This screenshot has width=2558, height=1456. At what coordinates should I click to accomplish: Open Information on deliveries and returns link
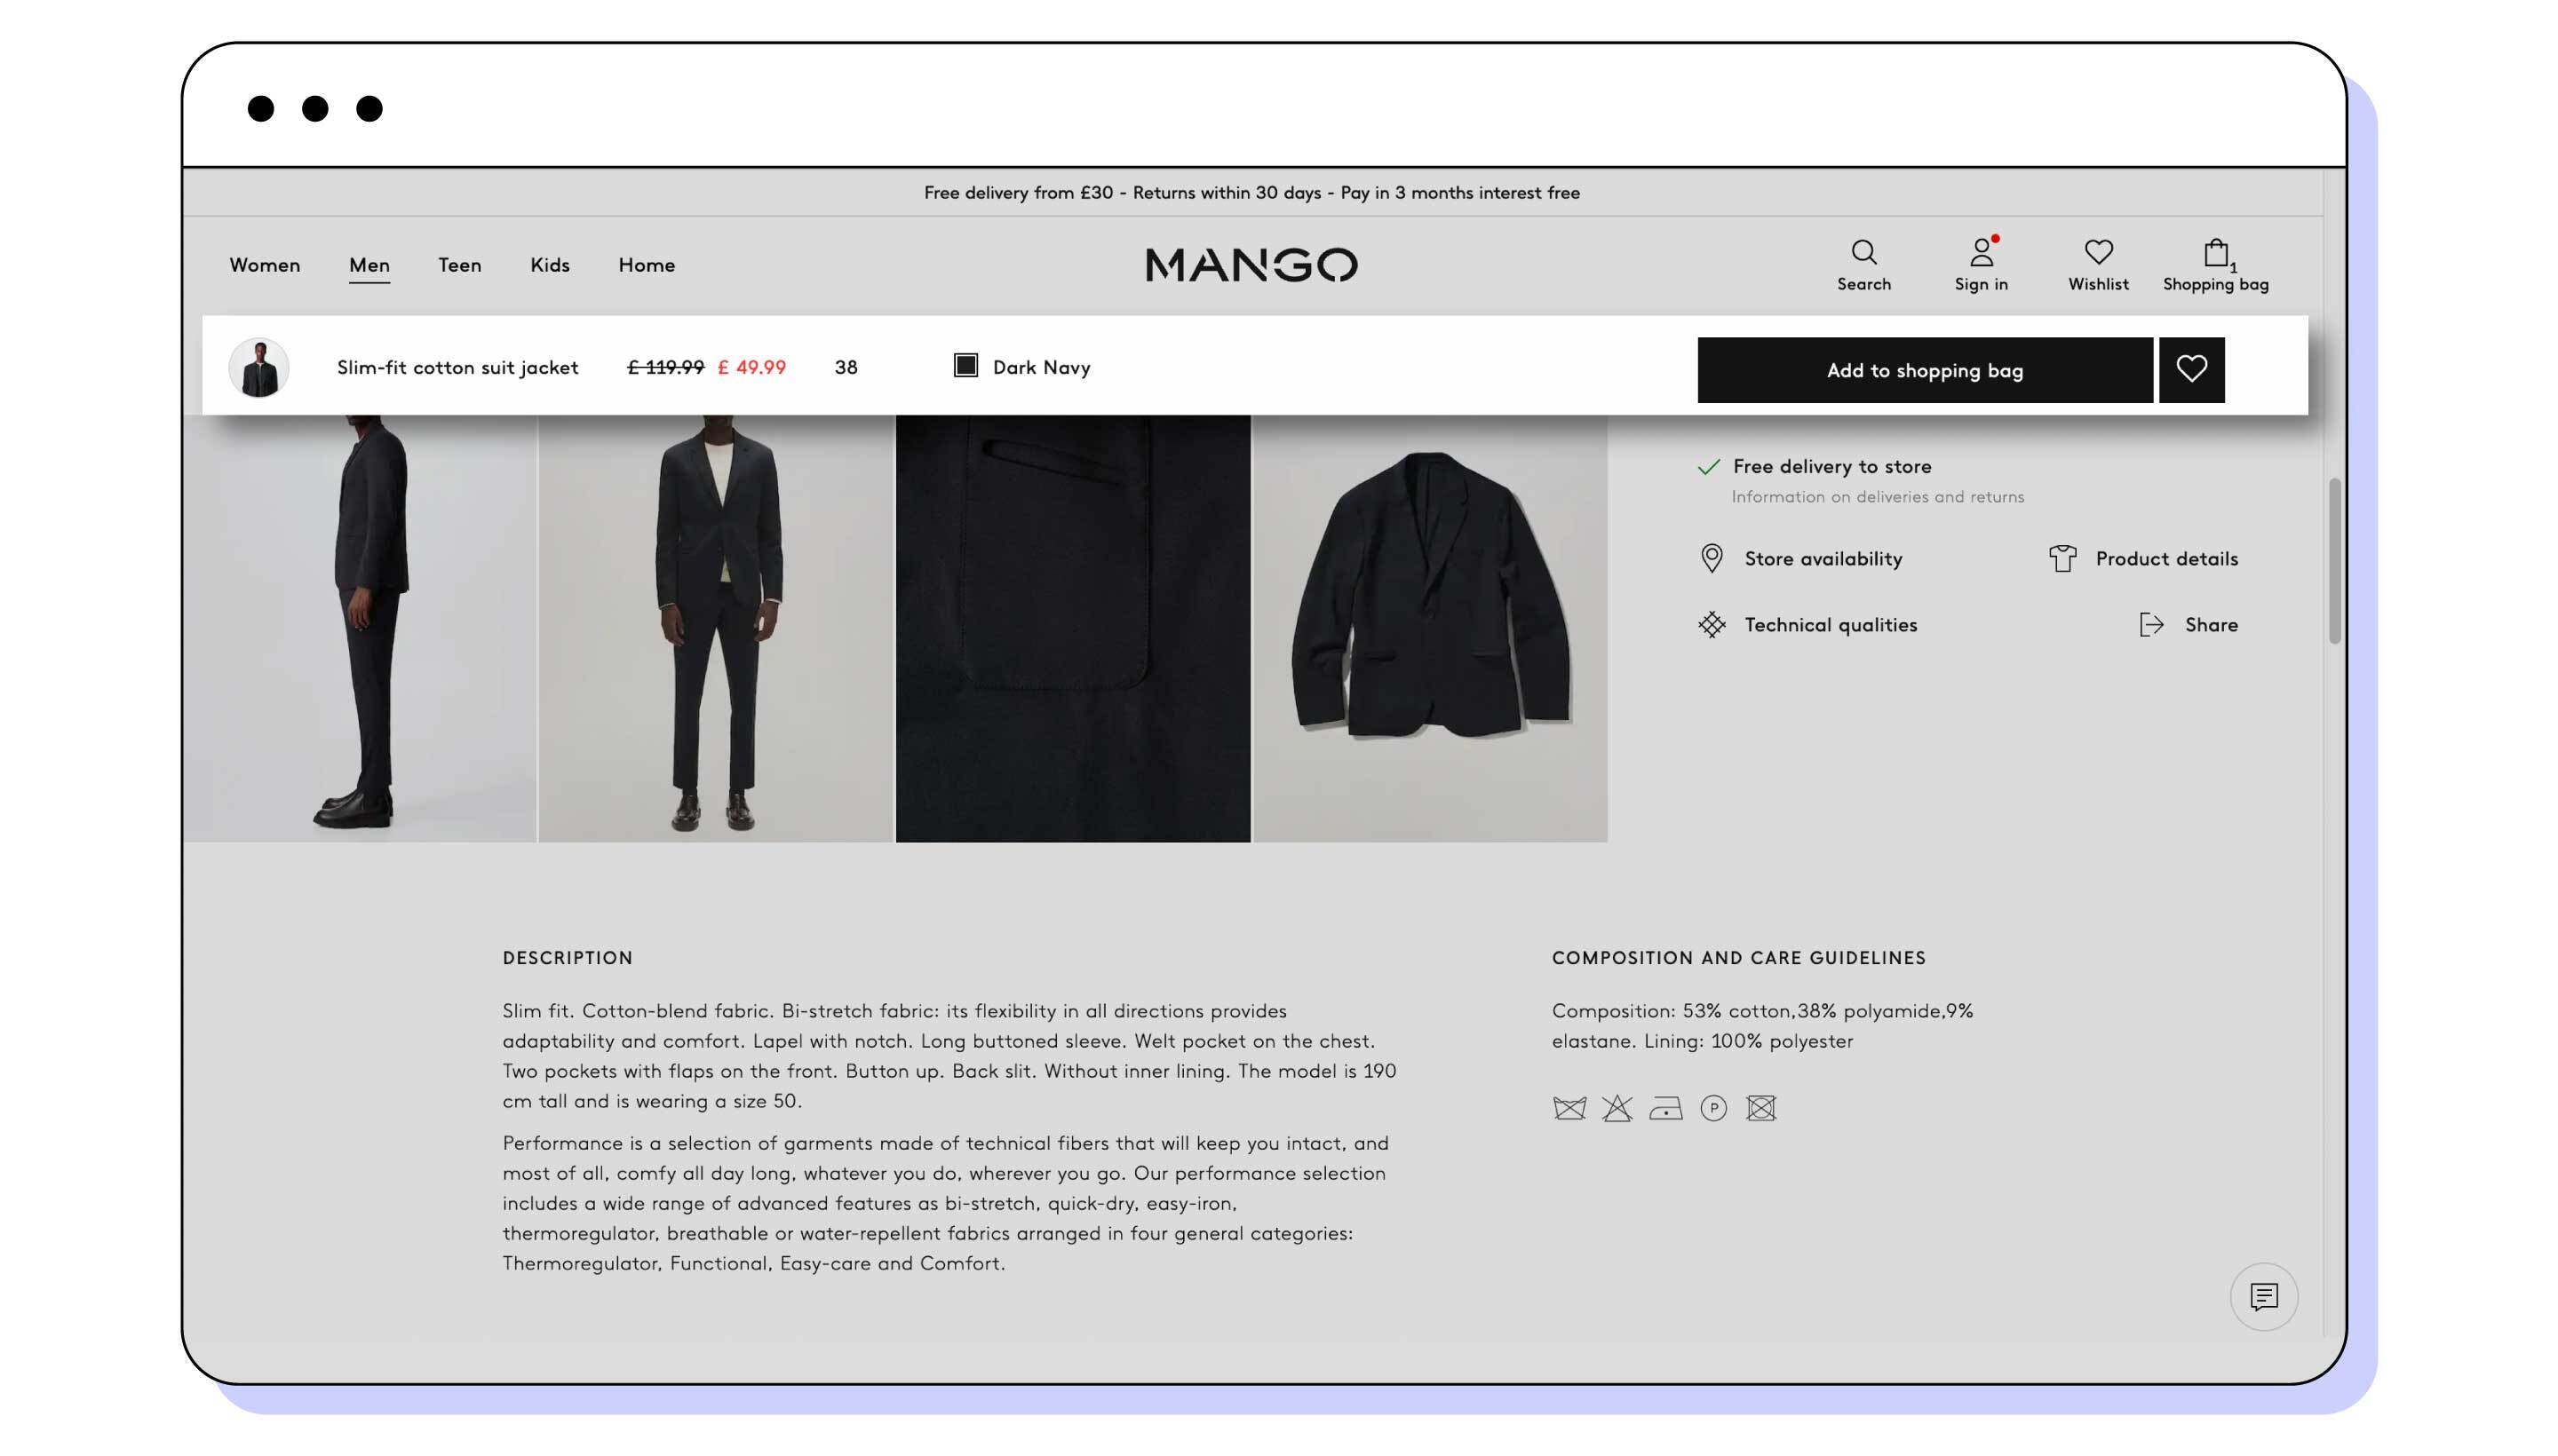1878,497
